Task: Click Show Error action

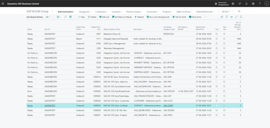Action: click(x=195, y=17)
